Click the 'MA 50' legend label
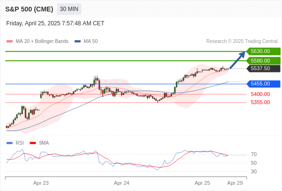 [91, 42]
